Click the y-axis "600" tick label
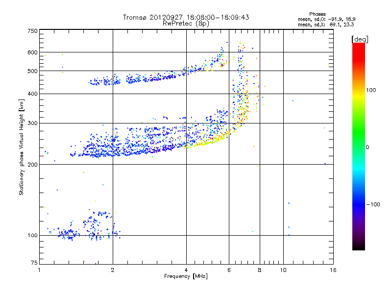 (x=32, y=52)
